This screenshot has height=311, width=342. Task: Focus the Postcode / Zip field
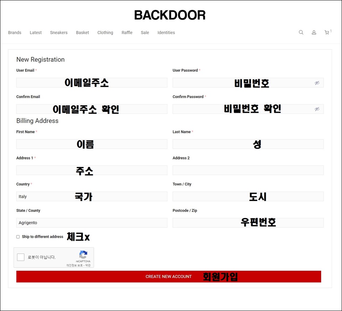point(248,223)
